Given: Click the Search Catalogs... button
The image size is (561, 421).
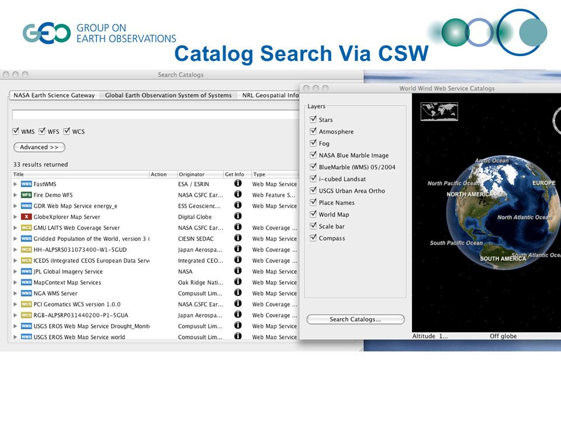Looking at the screenshot, I should [355, 319].
